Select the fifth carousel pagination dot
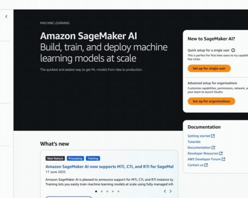Viewport: 248px width, 198px height. click(x=118, y=191)
